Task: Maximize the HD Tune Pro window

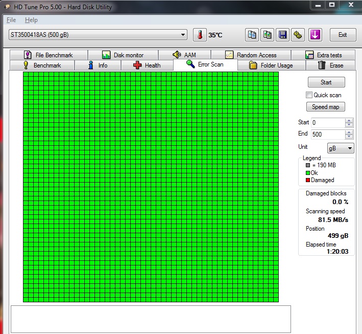Action: (x=332, y=5)
